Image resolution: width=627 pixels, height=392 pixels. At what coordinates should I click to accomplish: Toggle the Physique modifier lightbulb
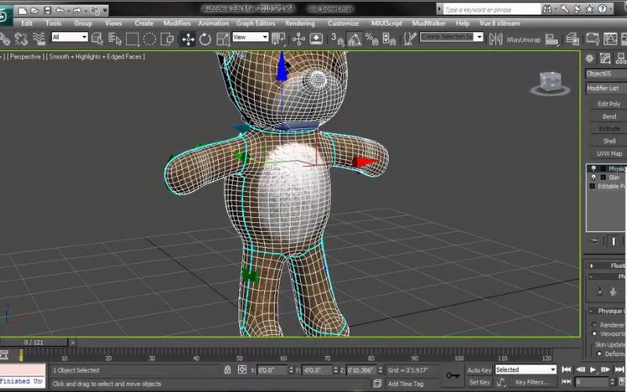(x=593, y=169)
